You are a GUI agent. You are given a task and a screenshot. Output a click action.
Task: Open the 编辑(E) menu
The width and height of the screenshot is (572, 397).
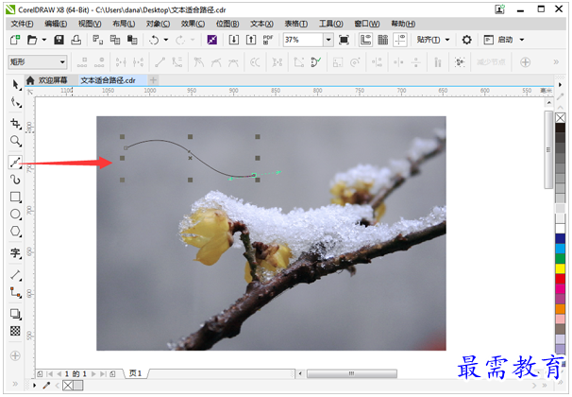click(x=56, y=24)
